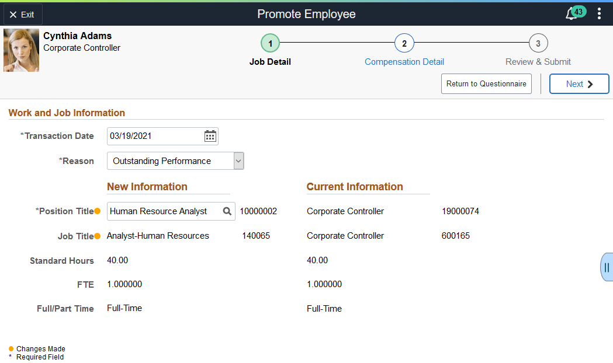
Task: Click the orange indicator next to Job Title
Action: pyautogui.click(x=96, y=235)
